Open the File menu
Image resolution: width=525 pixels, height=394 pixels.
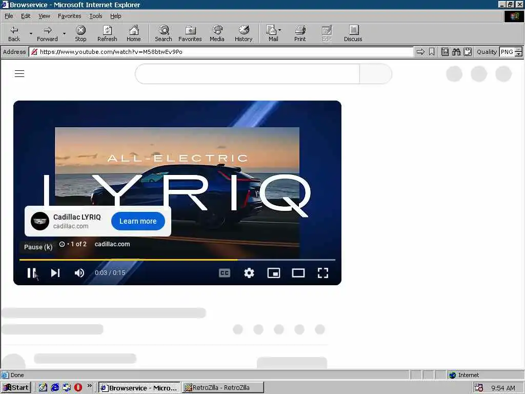[9, 16]
